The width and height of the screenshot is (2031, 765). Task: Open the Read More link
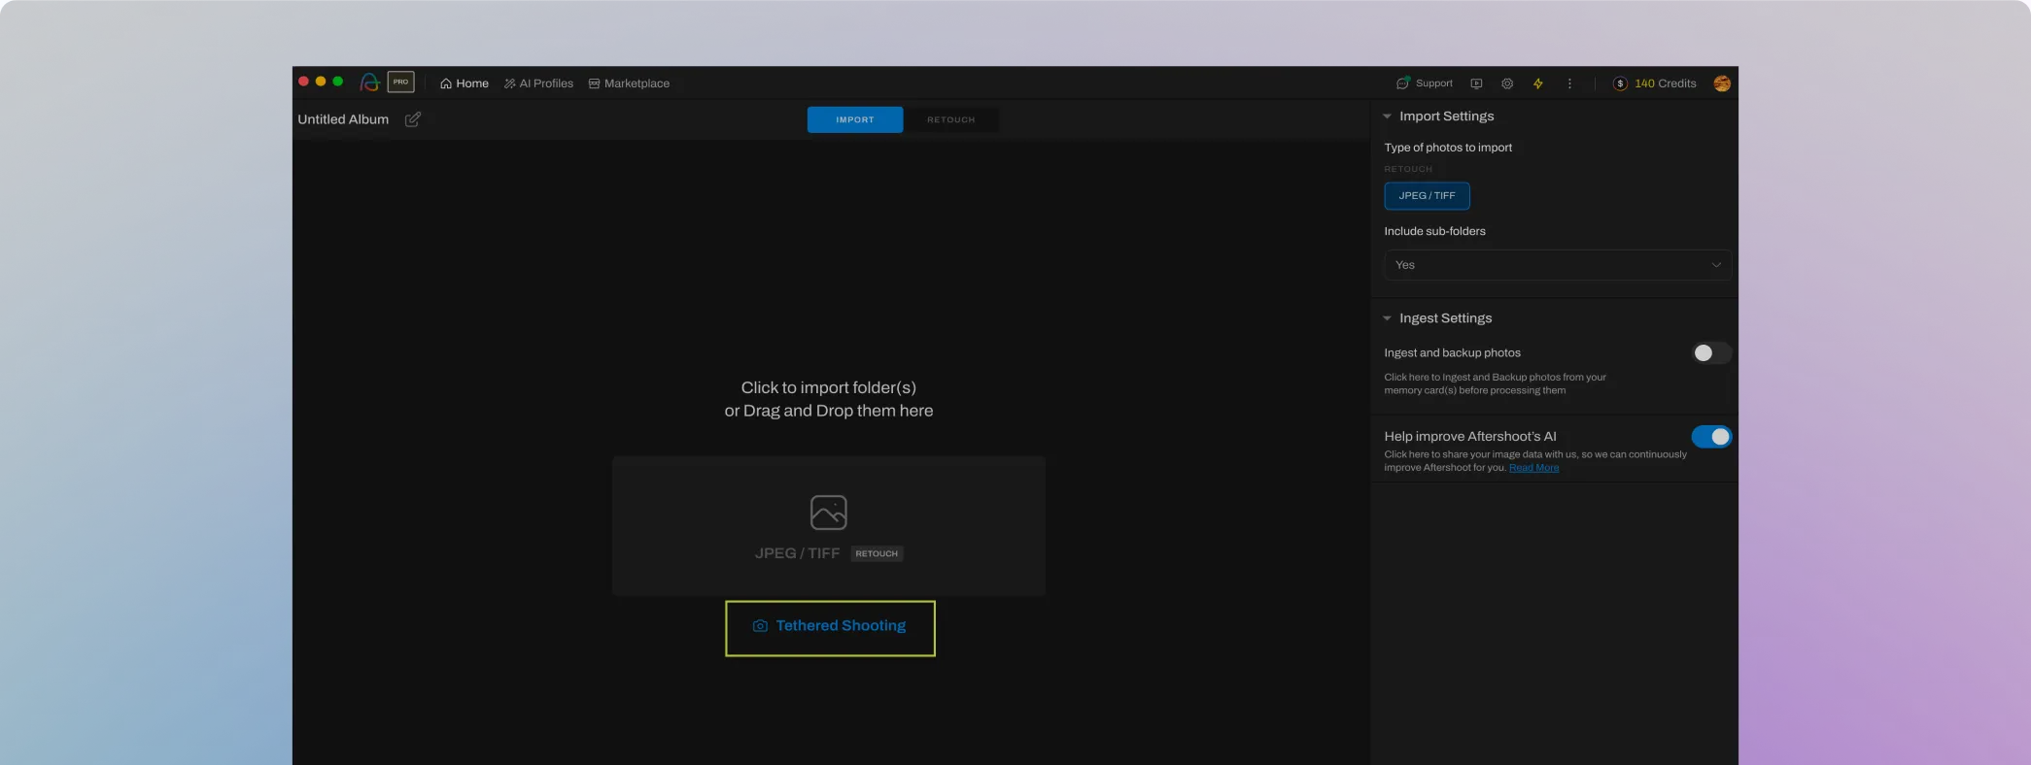tap(1533, 468)
